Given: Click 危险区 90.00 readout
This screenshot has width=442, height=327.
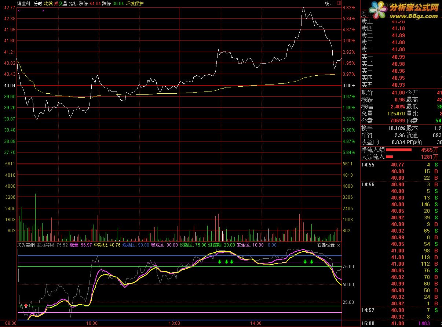Looking at the screenshot, I should 136,245.
